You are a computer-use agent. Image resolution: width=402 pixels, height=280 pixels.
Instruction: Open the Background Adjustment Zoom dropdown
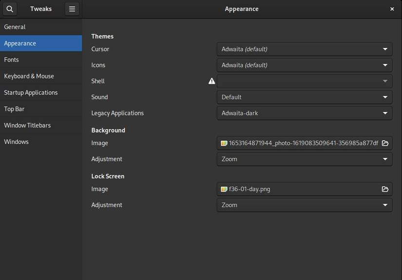[x=304, y=159]
